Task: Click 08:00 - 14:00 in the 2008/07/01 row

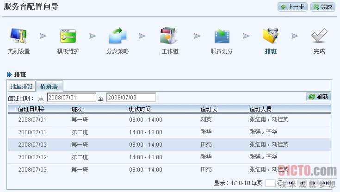Action: [x=146, y=120]
